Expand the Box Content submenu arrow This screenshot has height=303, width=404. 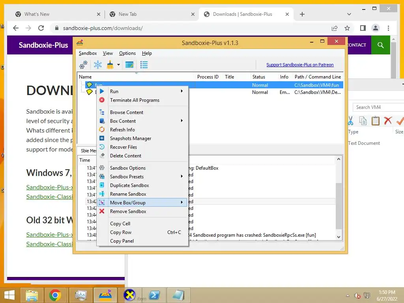(182, 121)
